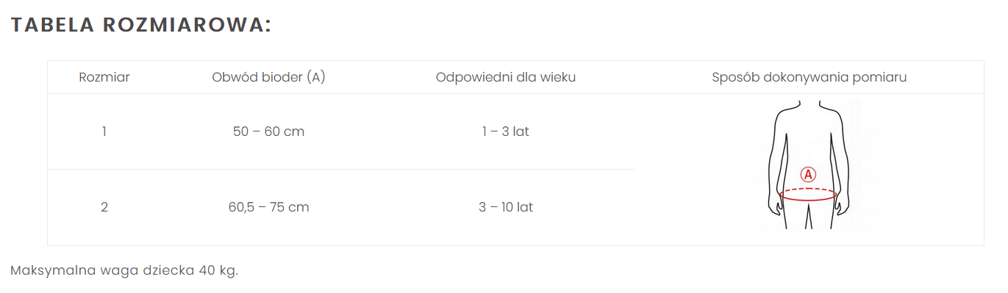Click the 1 – 3 lat age cell

[506, 131]
